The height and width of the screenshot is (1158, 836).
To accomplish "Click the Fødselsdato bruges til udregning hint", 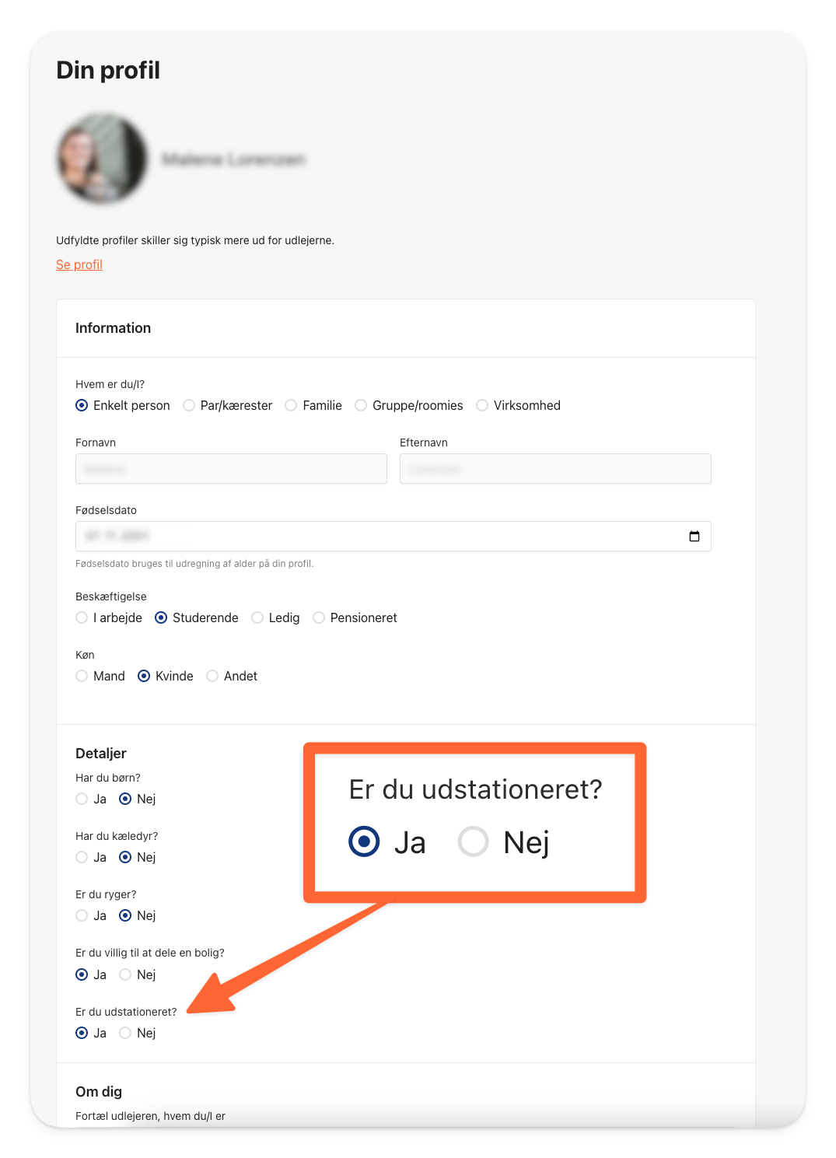I will coord(194,564).
